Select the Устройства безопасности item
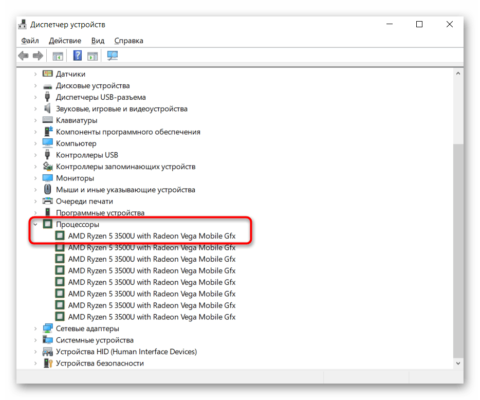 click(100, 363)
